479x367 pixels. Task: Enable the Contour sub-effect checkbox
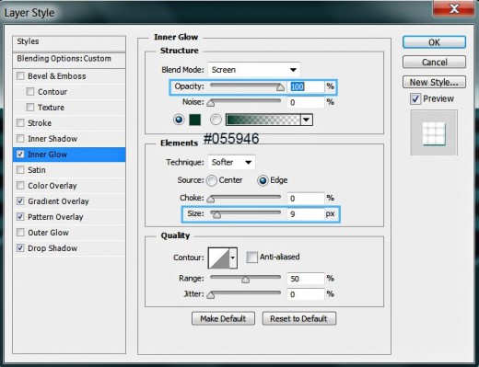point(30,92)
